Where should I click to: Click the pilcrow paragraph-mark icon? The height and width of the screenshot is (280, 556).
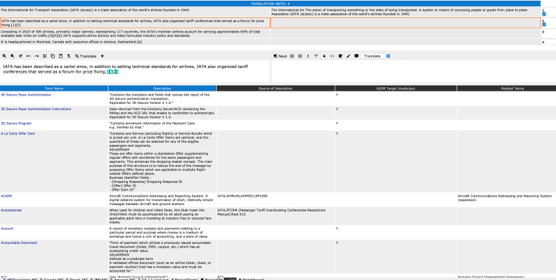point(69,56)
